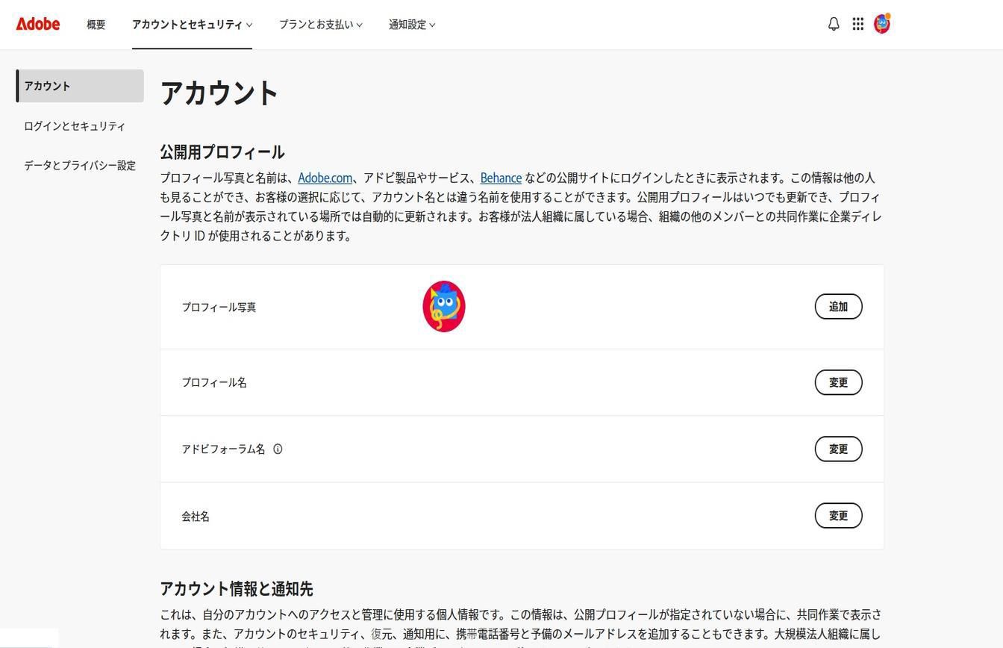Click 追加 to add a profile photo
The height and width of the screenshot is (648, 1003).
838,306
